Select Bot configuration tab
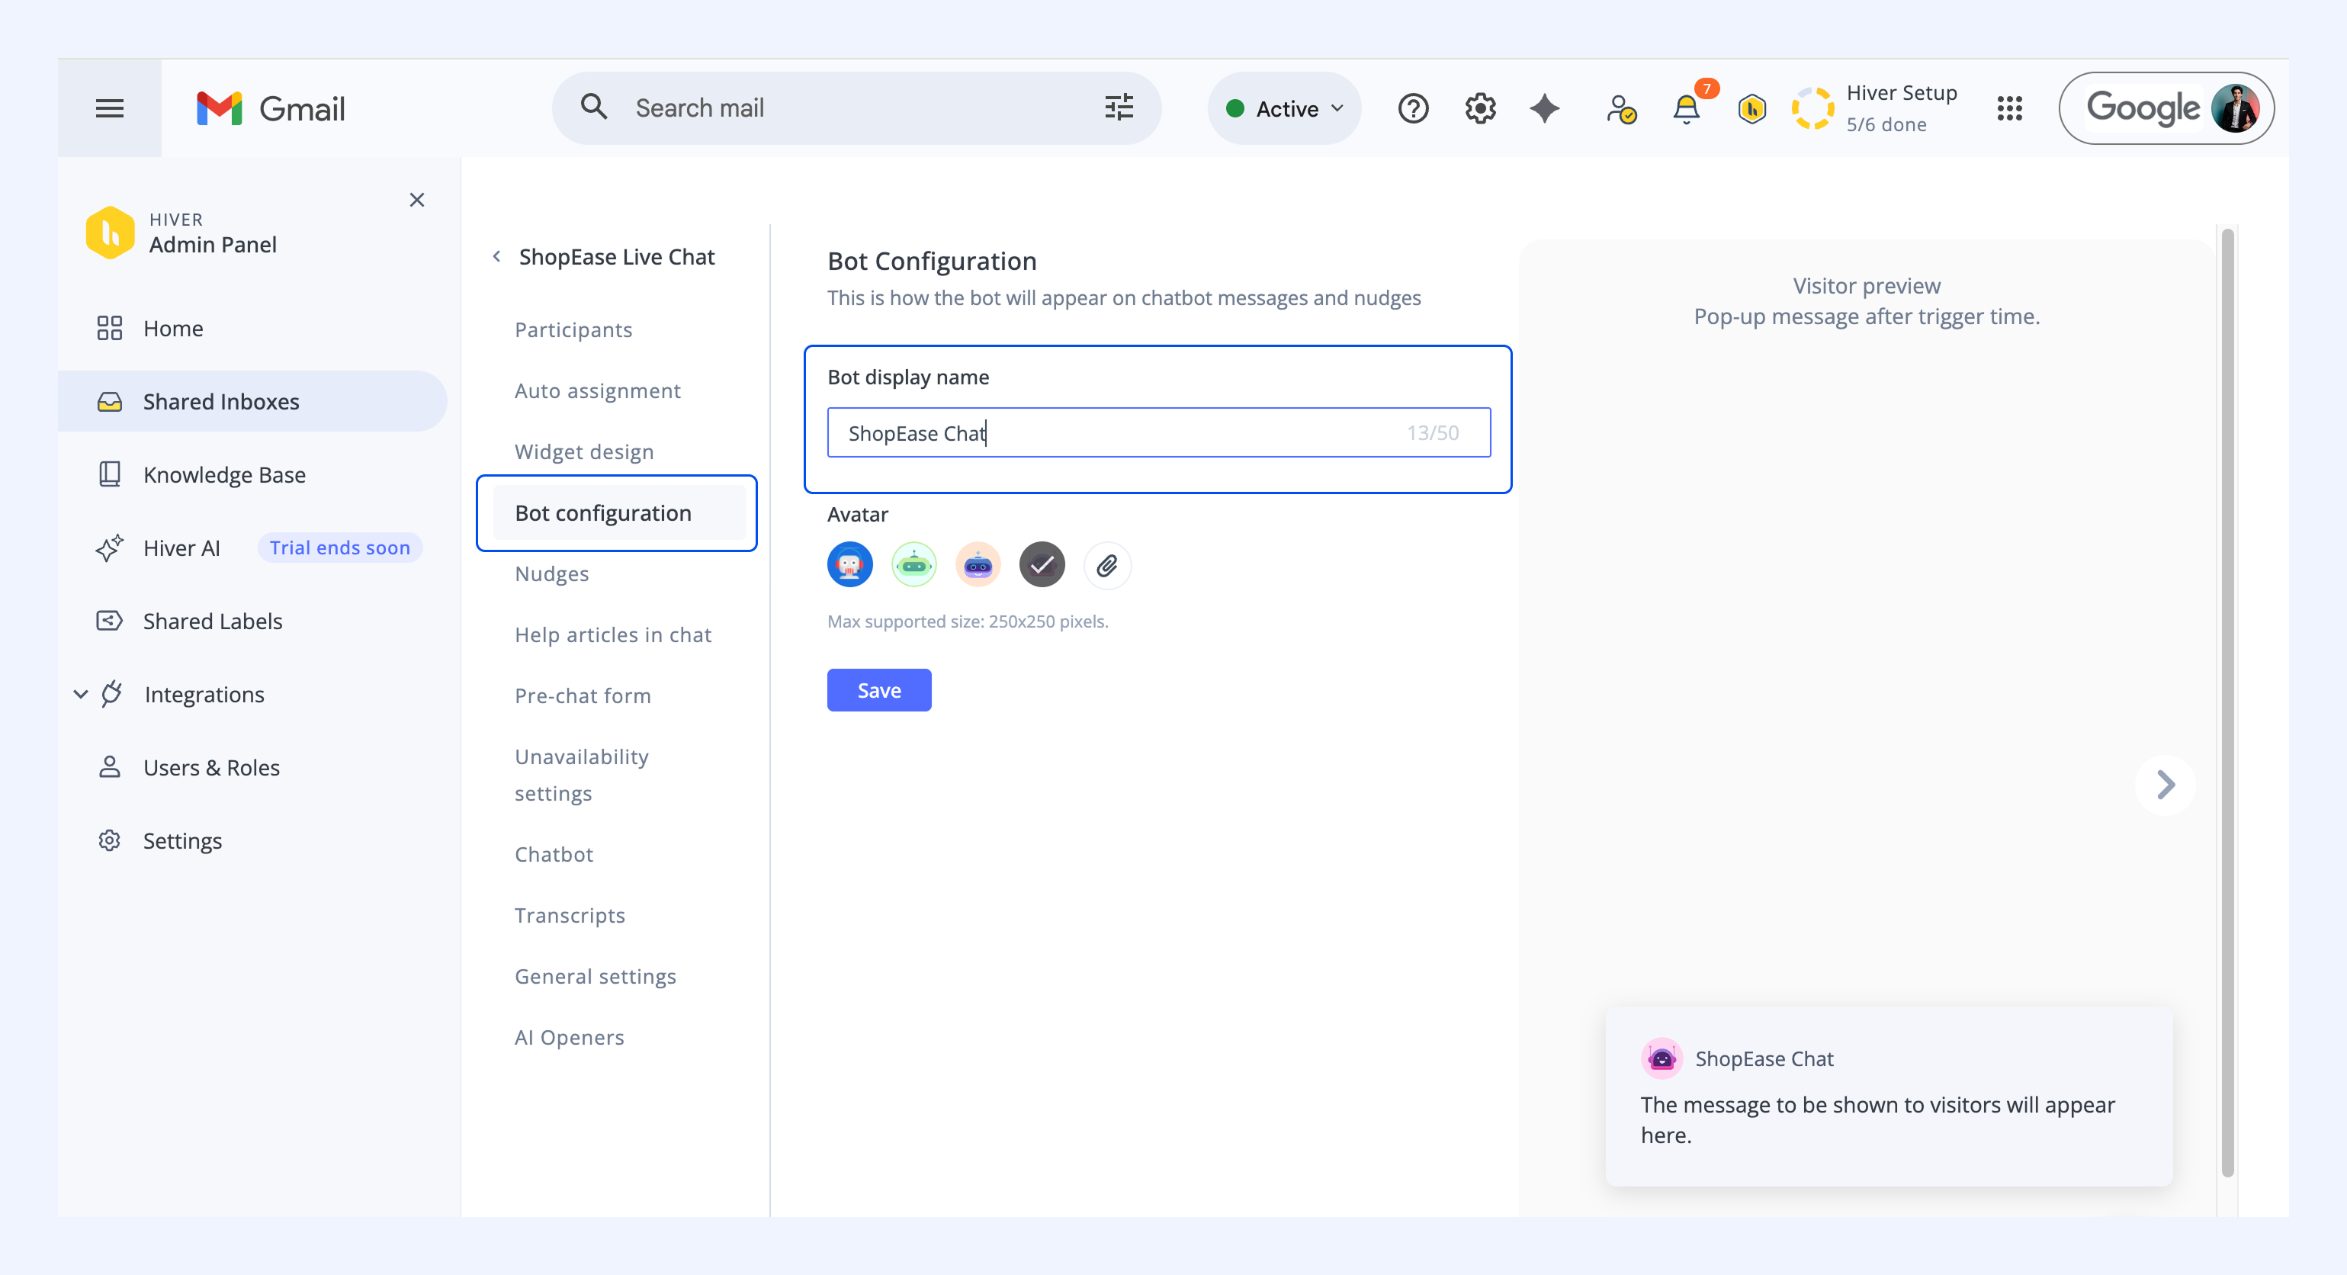 click(x=618, y=513)
